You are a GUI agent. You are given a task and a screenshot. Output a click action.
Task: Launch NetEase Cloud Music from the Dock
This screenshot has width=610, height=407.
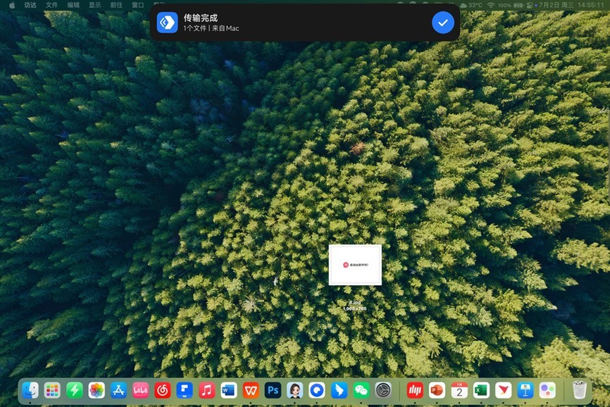coord(162,389)
